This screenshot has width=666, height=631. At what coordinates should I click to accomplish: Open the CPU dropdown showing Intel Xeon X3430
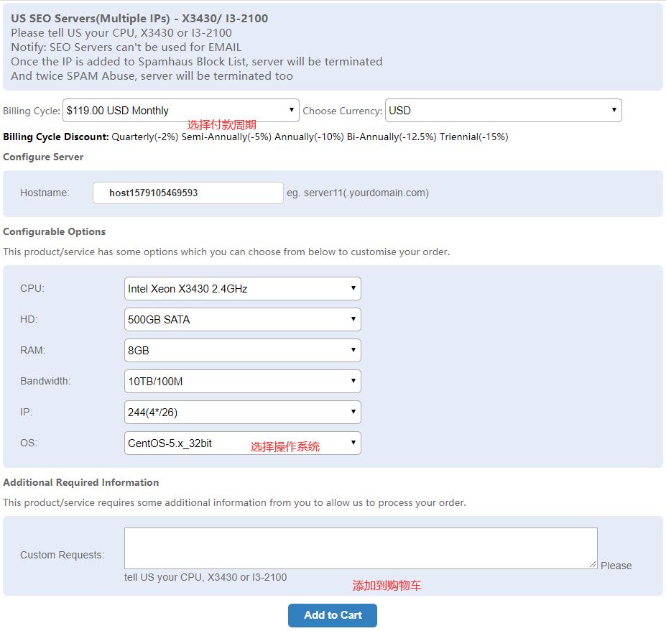coord(242,289)
